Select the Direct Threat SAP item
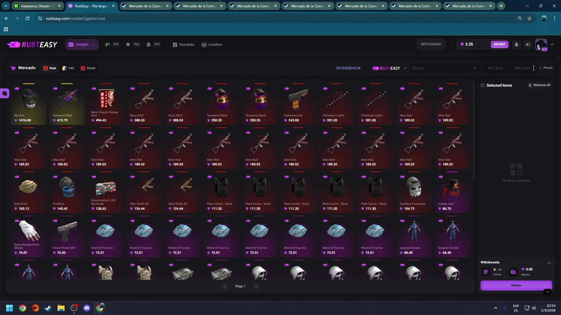Viewport: 561px width, 315px height. (67, 236)
